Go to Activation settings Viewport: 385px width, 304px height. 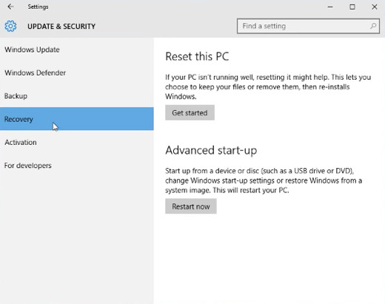[77, 142]
